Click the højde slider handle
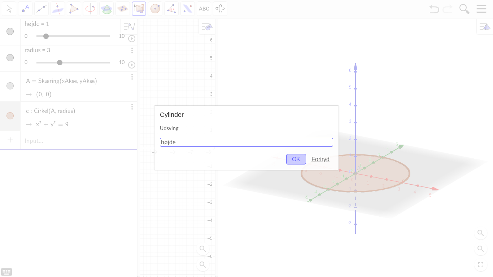The image size is (493, 277). pos(46,36)
